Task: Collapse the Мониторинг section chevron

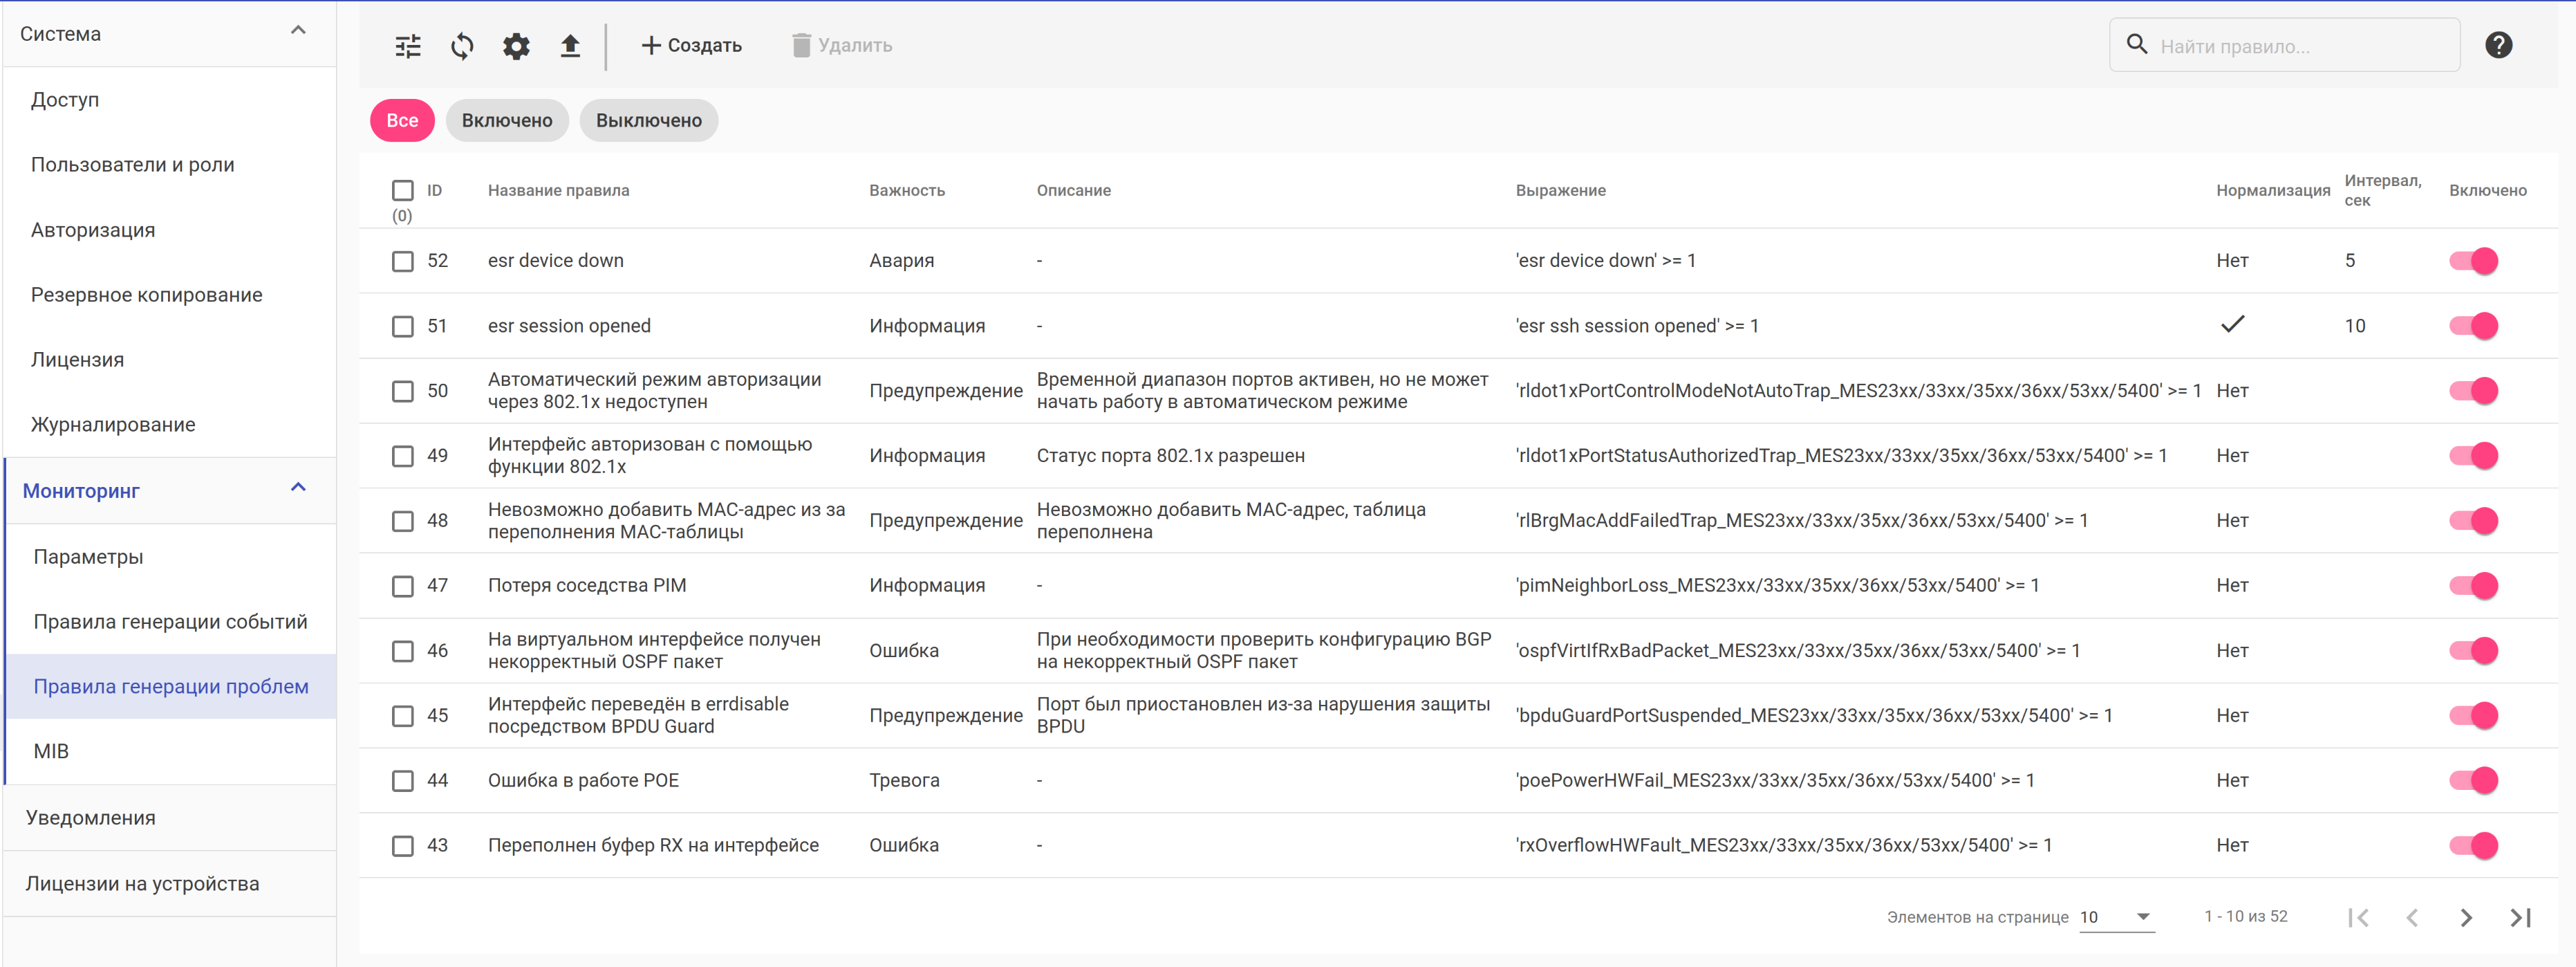Action: point(298,488)
